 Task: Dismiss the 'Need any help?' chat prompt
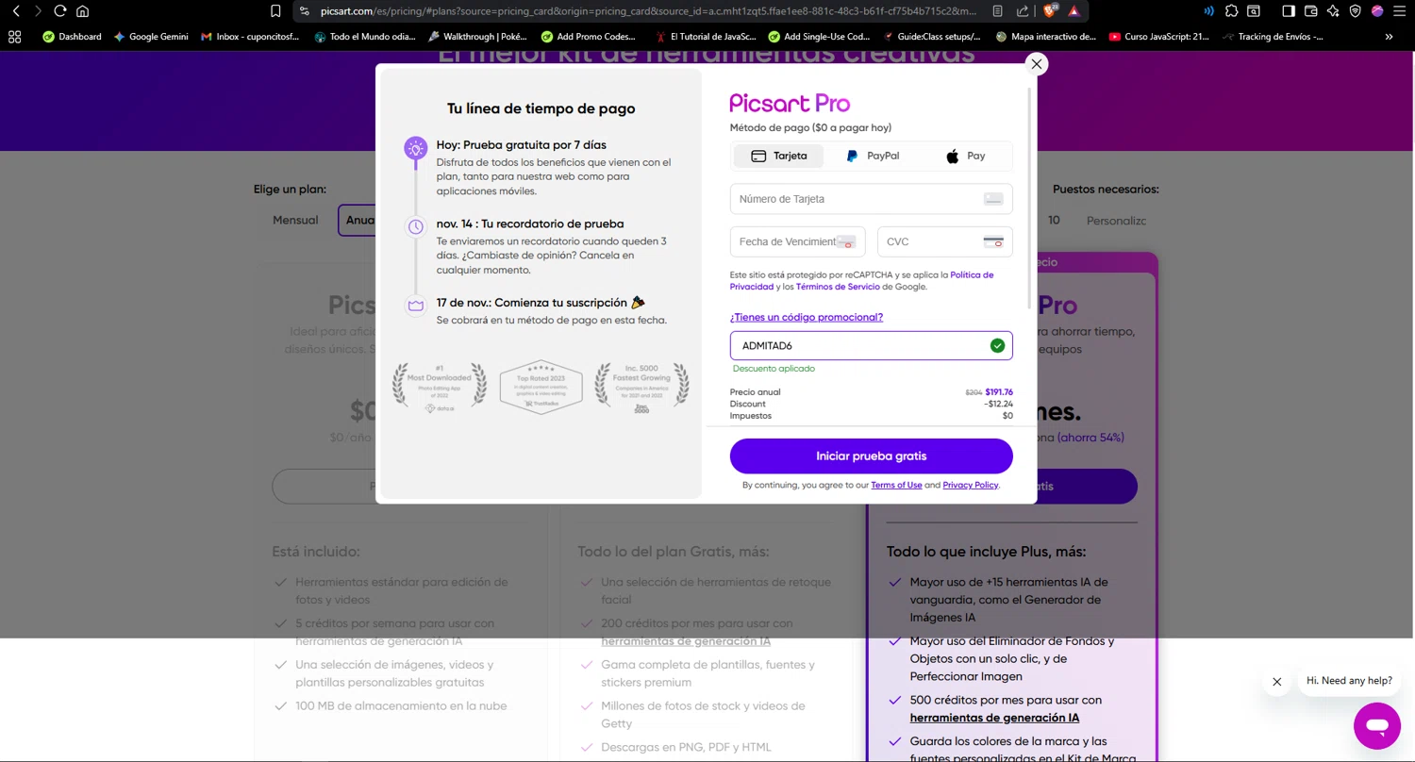[1276, 681]
